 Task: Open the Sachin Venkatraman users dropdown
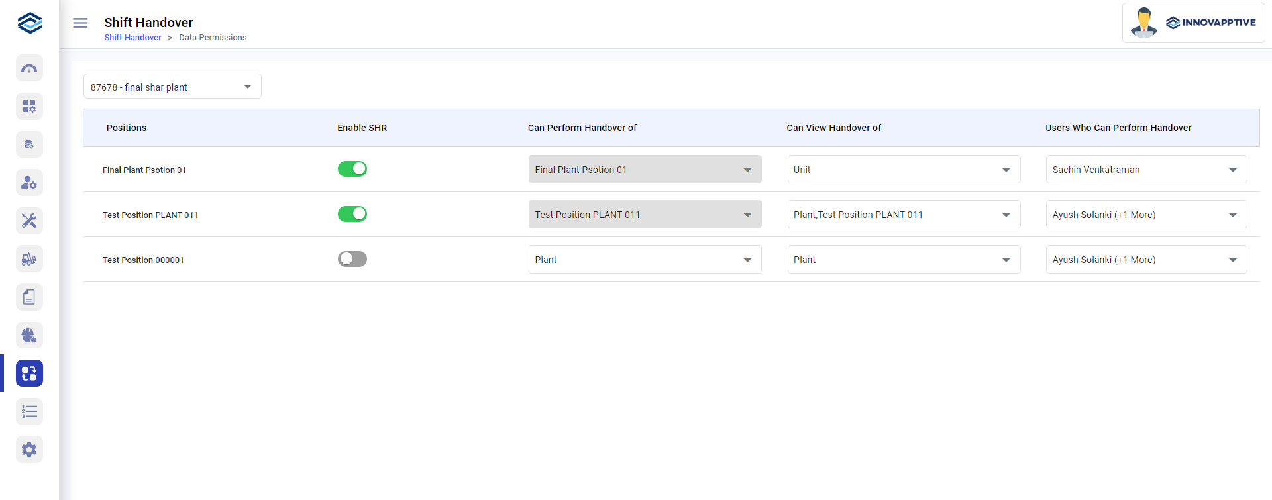(x=1146, y=170)
